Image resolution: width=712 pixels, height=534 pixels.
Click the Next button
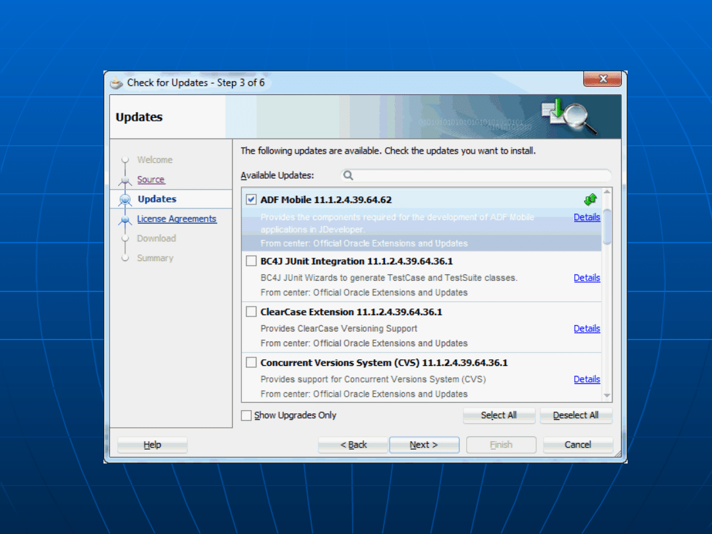[424, 444]
